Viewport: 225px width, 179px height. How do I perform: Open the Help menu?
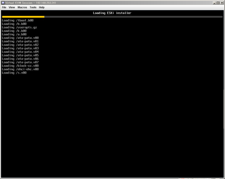(42, 7)
